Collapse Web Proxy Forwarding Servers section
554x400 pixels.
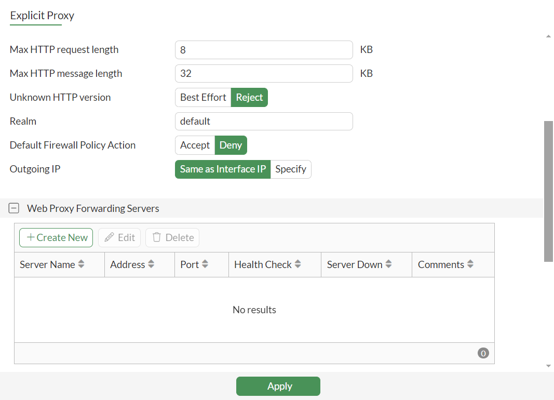coord(15,208)
